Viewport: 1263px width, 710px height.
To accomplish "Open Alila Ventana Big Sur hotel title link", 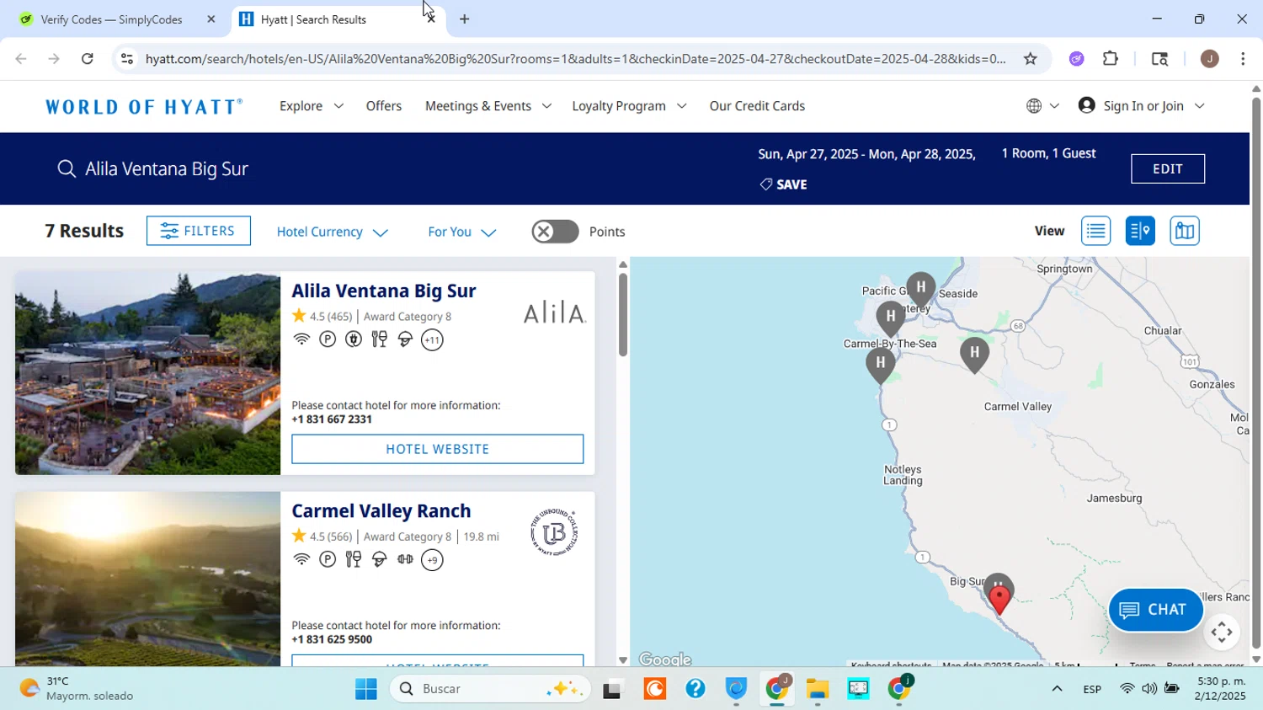I will pos(383,291).
